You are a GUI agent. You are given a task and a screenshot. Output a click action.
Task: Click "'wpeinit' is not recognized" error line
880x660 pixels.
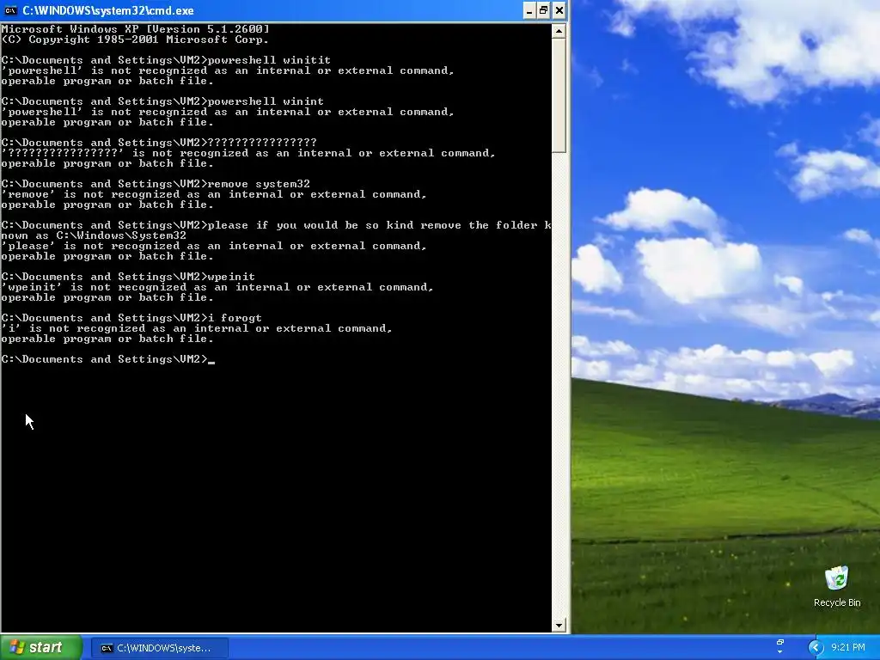pos(217,287)
